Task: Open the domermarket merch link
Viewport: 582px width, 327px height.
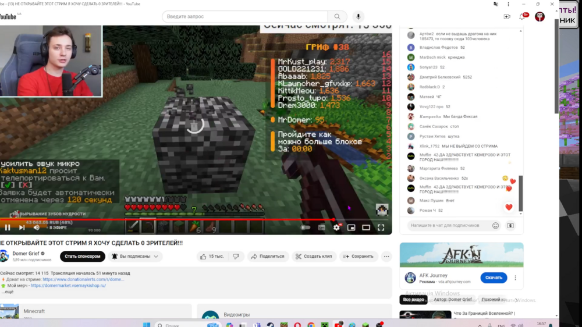Action: tap(68, 286)
